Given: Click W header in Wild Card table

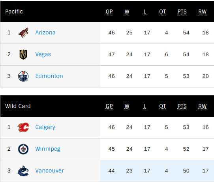Looking at the screenshot, I should point(127,106).
